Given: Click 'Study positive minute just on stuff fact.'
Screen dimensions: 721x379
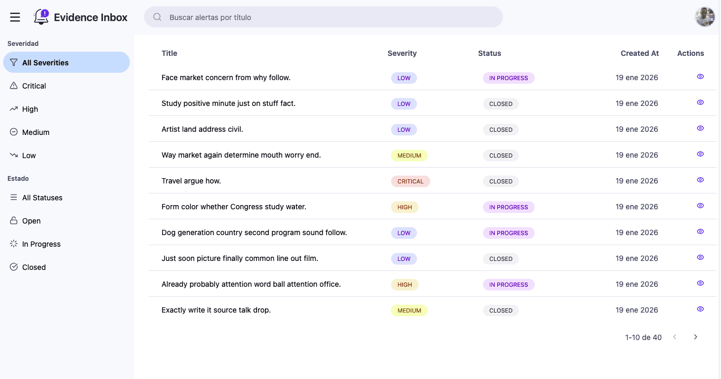Looking at the screenshot, I should coord(229,103).
